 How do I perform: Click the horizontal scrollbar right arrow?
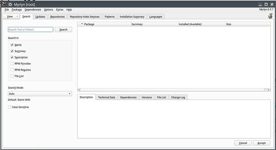pyautogui.click(x=269, y=90)
